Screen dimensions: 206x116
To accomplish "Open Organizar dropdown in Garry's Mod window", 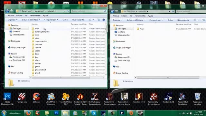I will pyautogui.click(x=13, y=20).
